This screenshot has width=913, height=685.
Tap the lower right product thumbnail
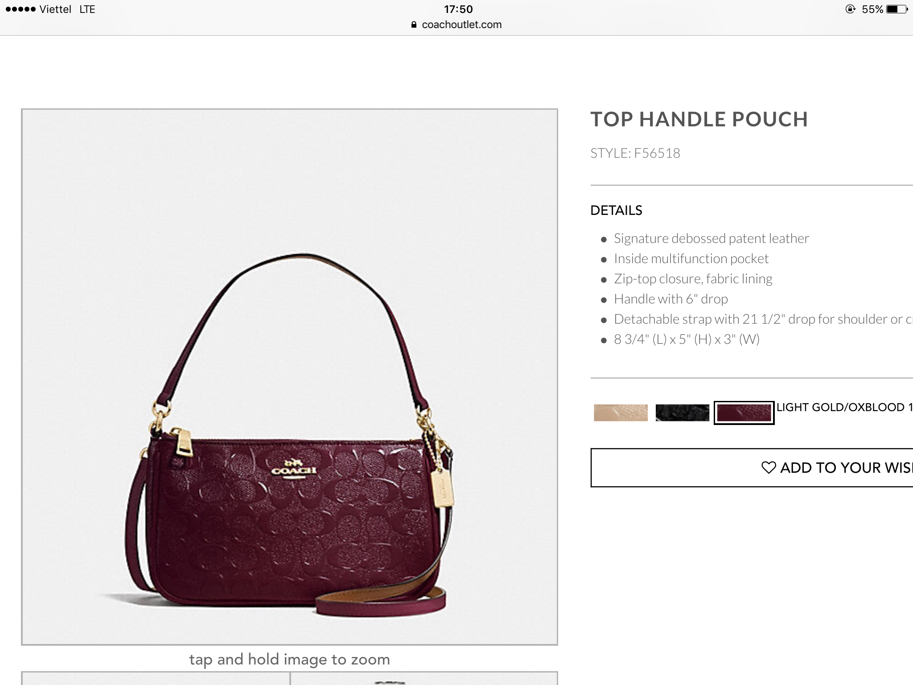[424, 678]
